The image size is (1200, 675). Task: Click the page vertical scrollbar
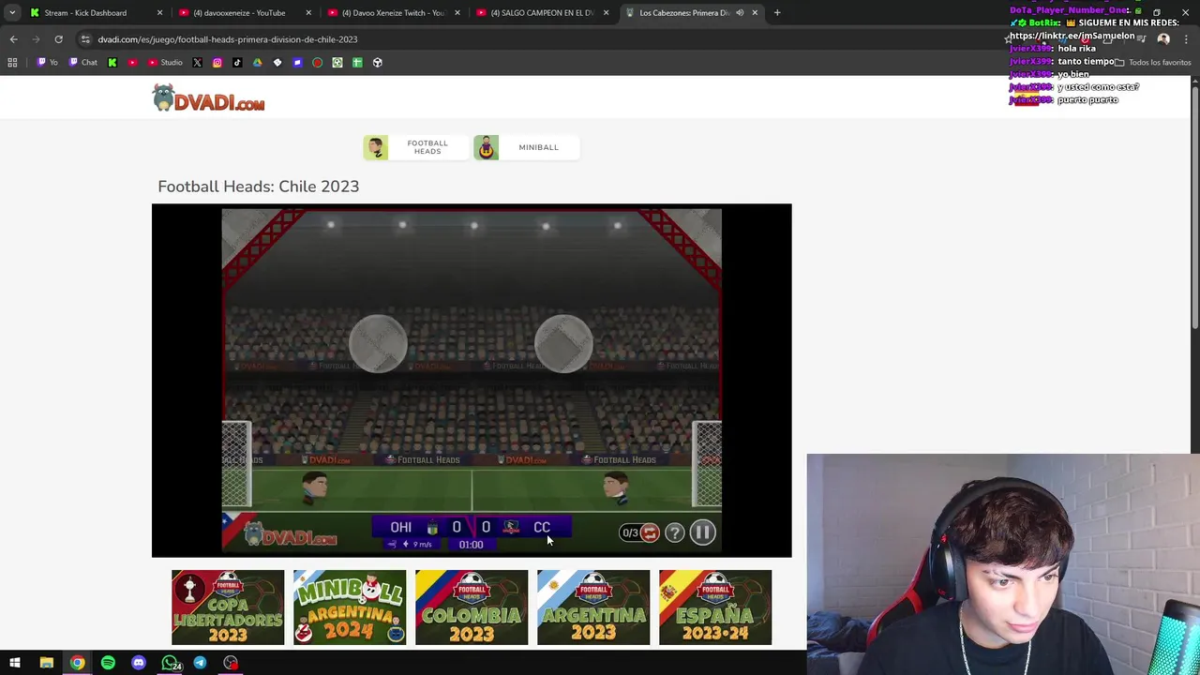coord(1194,206)
